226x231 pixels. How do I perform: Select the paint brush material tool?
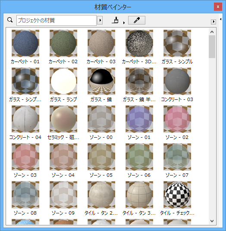[x=115, y=20]
